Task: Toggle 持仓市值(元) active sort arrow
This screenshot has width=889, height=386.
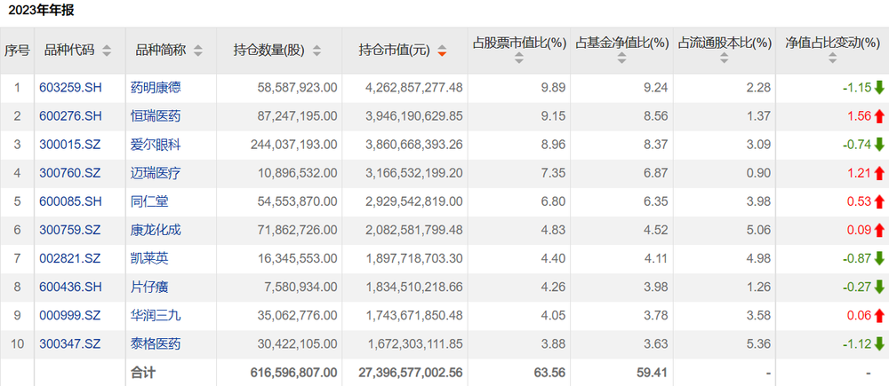Action: (x=442, y=51)
